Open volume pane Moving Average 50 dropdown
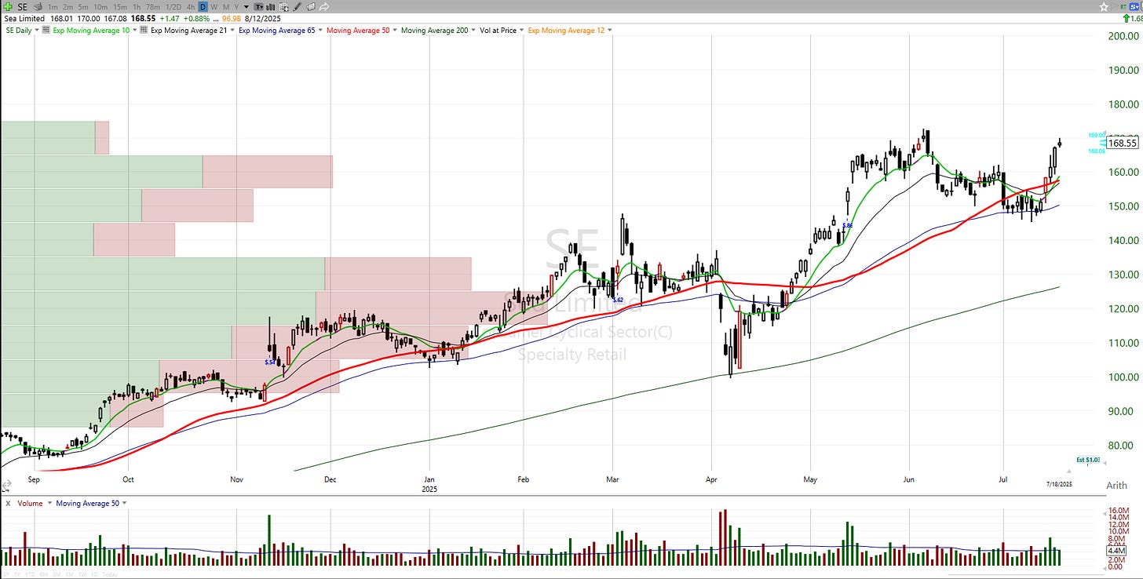Viewport: 1143px width, 579px height. (x=124, y=503)
